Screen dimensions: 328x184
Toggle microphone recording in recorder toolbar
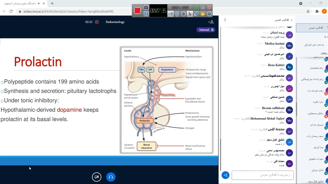coord(177,14)
